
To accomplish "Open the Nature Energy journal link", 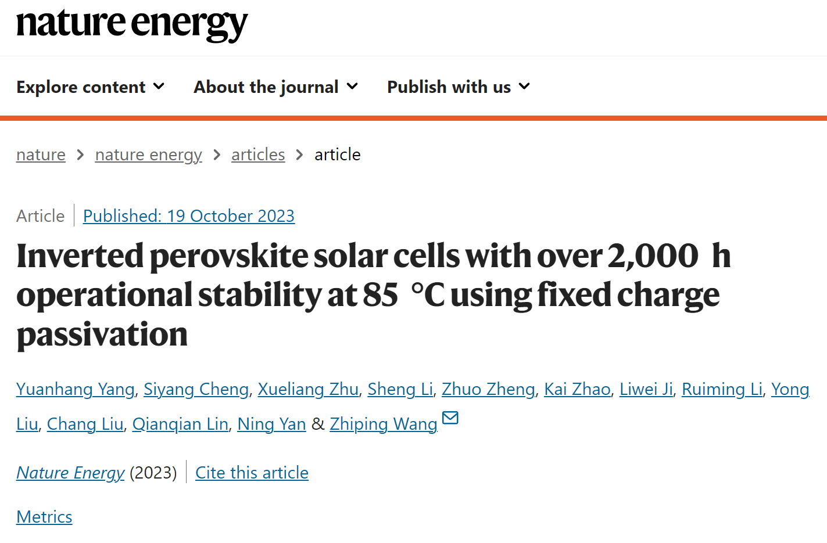I will pyautogui.click(x=70, y=473).
